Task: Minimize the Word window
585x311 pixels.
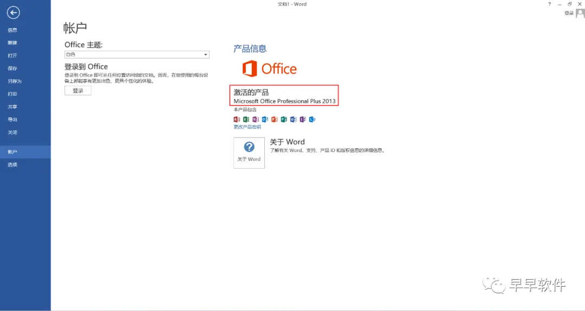Action: (560, 4)
